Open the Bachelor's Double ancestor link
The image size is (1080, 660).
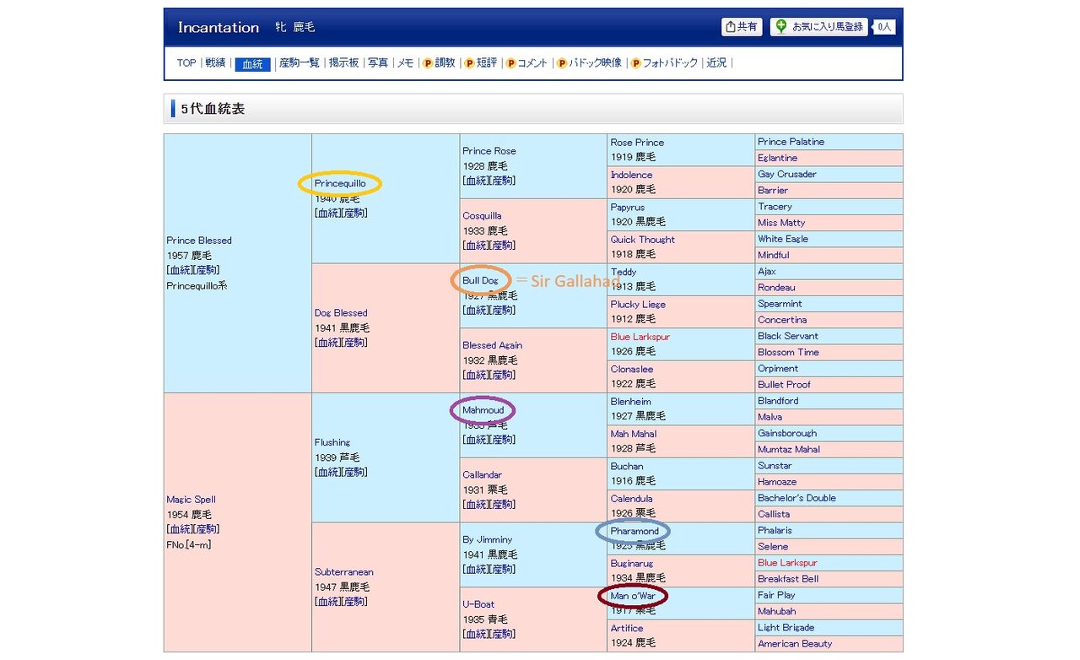coord(796,499)
